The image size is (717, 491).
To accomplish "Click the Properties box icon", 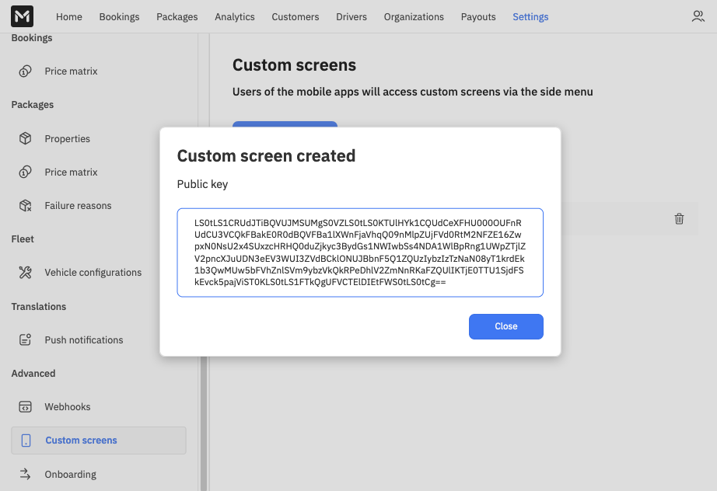I will click(x=25, y=138).
